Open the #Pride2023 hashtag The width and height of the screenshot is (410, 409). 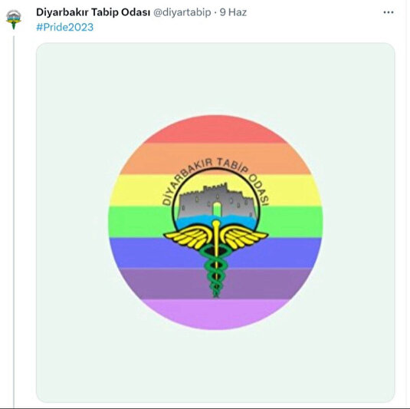64,27
